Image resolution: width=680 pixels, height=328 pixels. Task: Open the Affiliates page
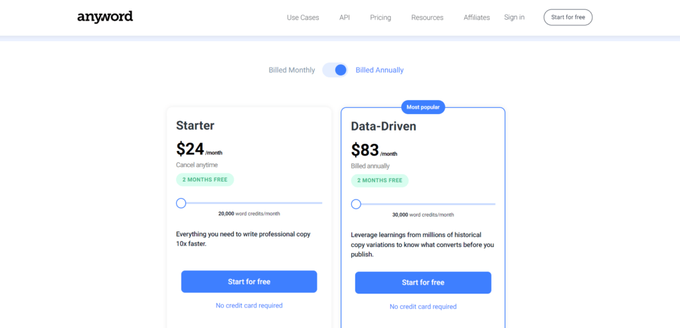(x=477, y=17)
